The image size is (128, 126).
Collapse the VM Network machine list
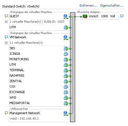pos(6,43)
